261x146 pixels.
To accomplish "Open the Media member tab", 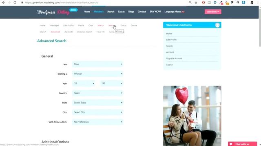I will click(81, 26).
